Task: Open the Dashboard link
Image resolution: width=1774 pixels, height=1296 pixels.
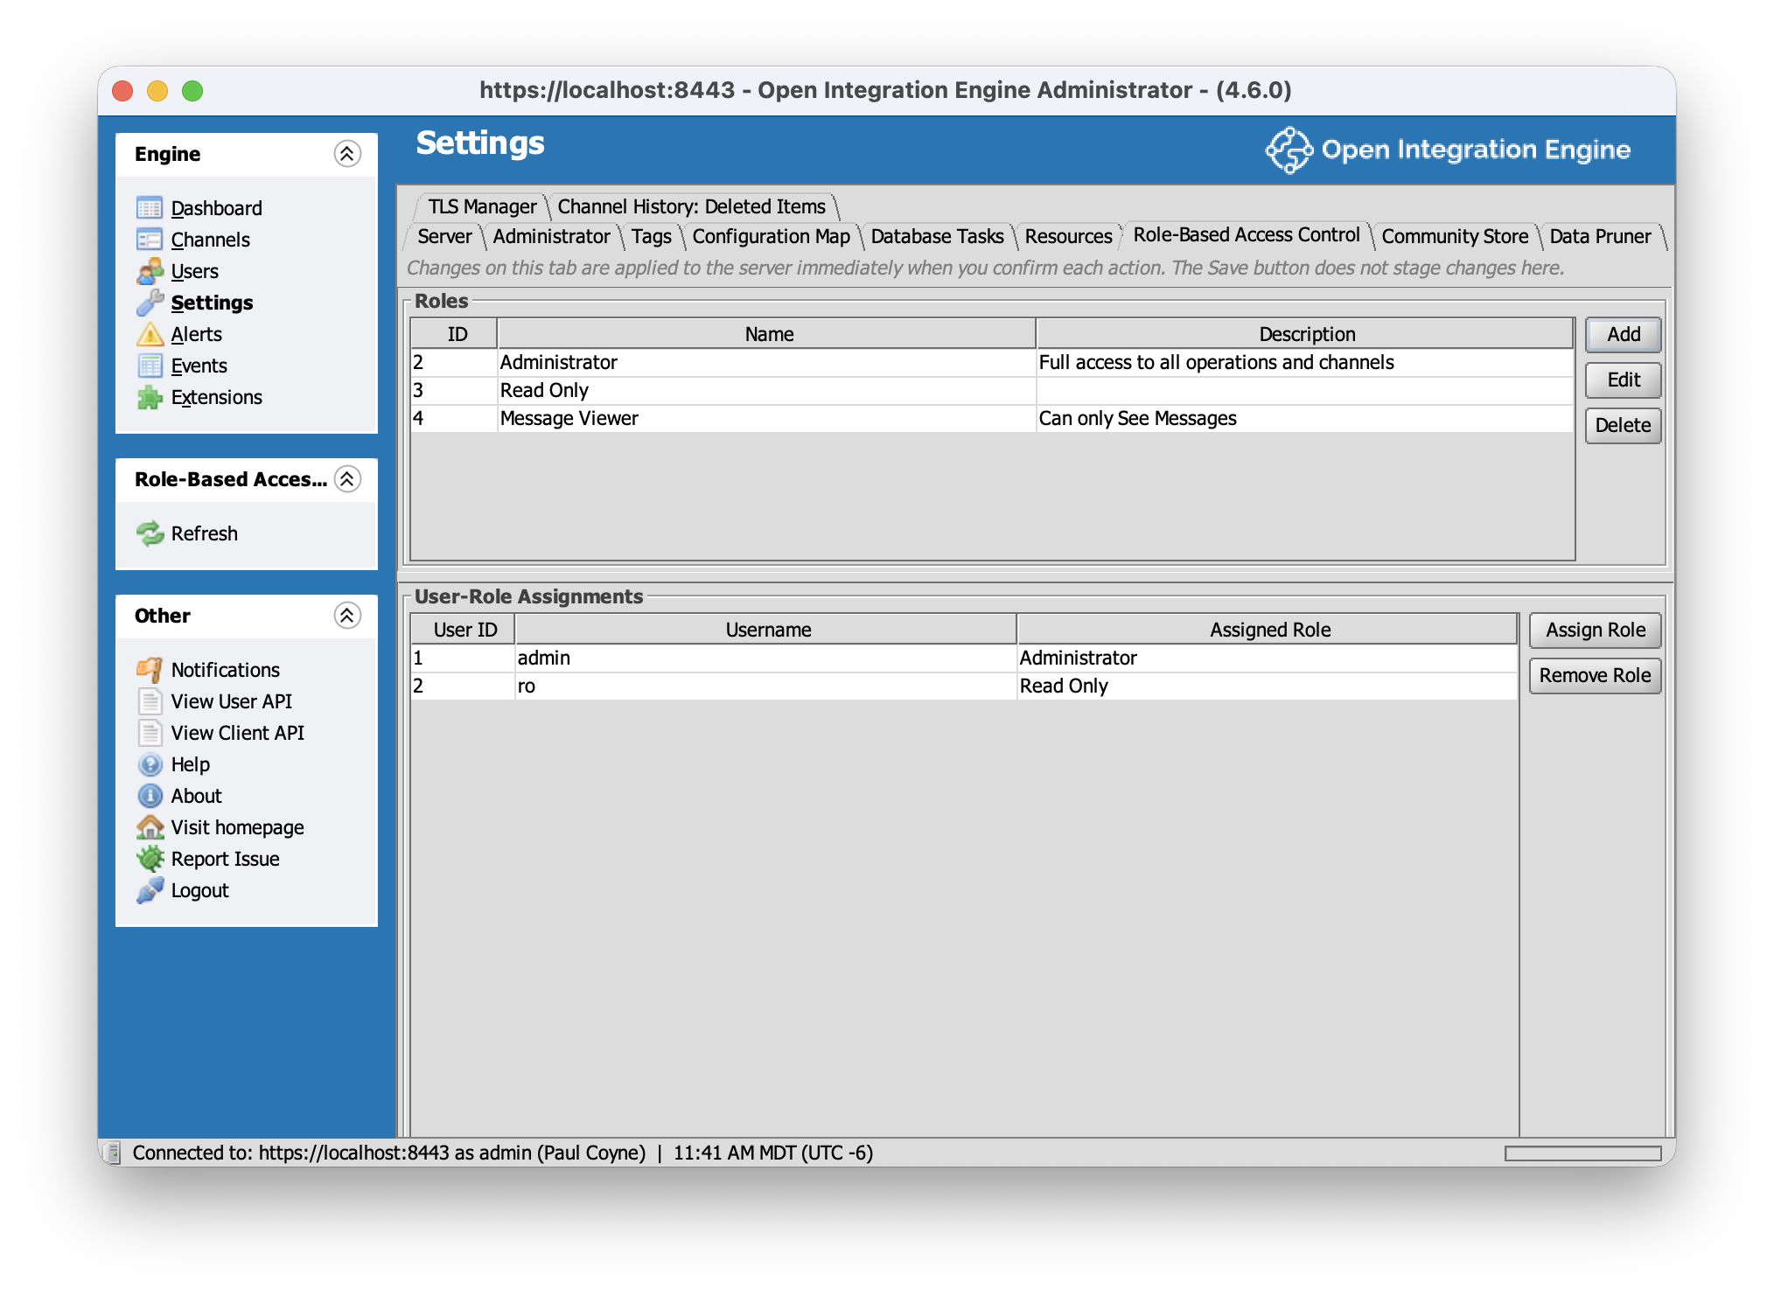Action: (x=216, y=208)
